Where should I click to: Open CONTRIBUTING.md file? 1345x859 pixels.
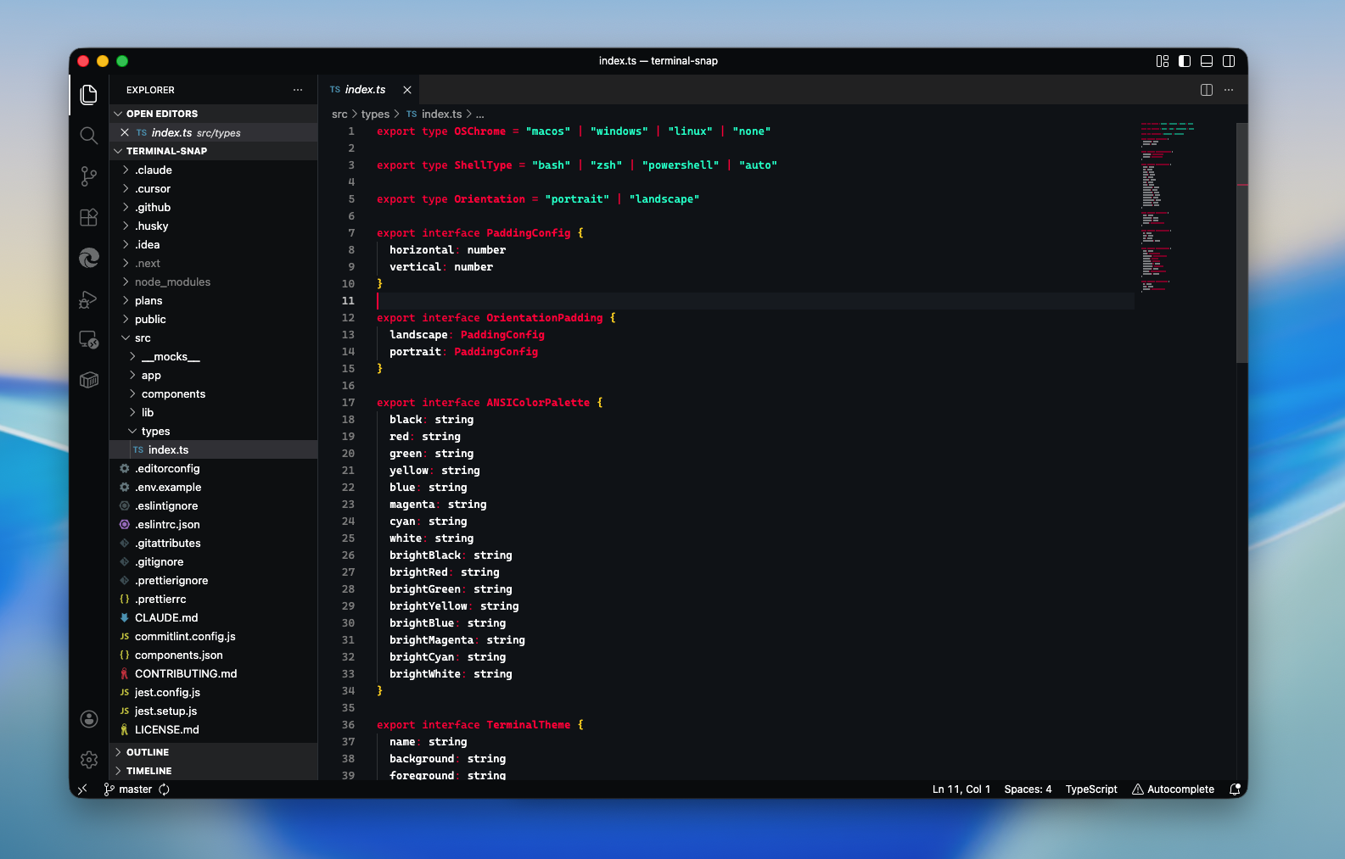214,674
